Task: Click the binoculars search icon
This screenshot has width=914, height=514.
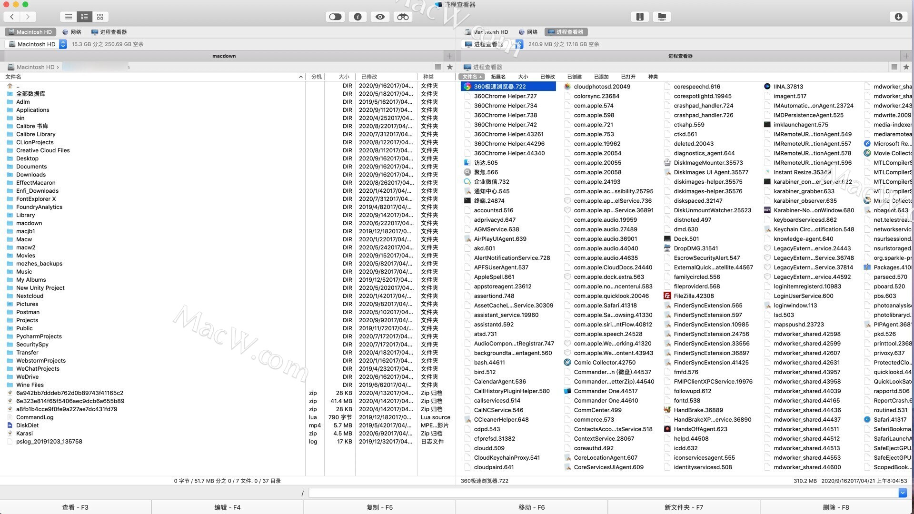Action: pos(403,17)
